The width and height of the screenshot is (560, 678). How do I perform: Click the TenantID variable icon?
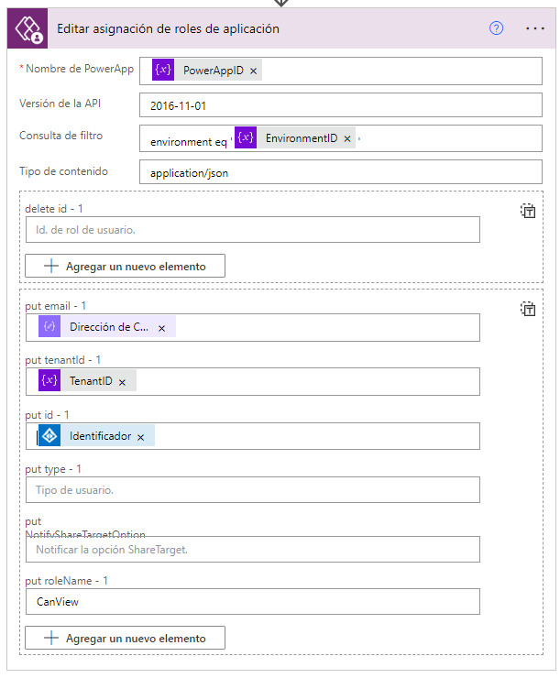(x=49, y=380)
